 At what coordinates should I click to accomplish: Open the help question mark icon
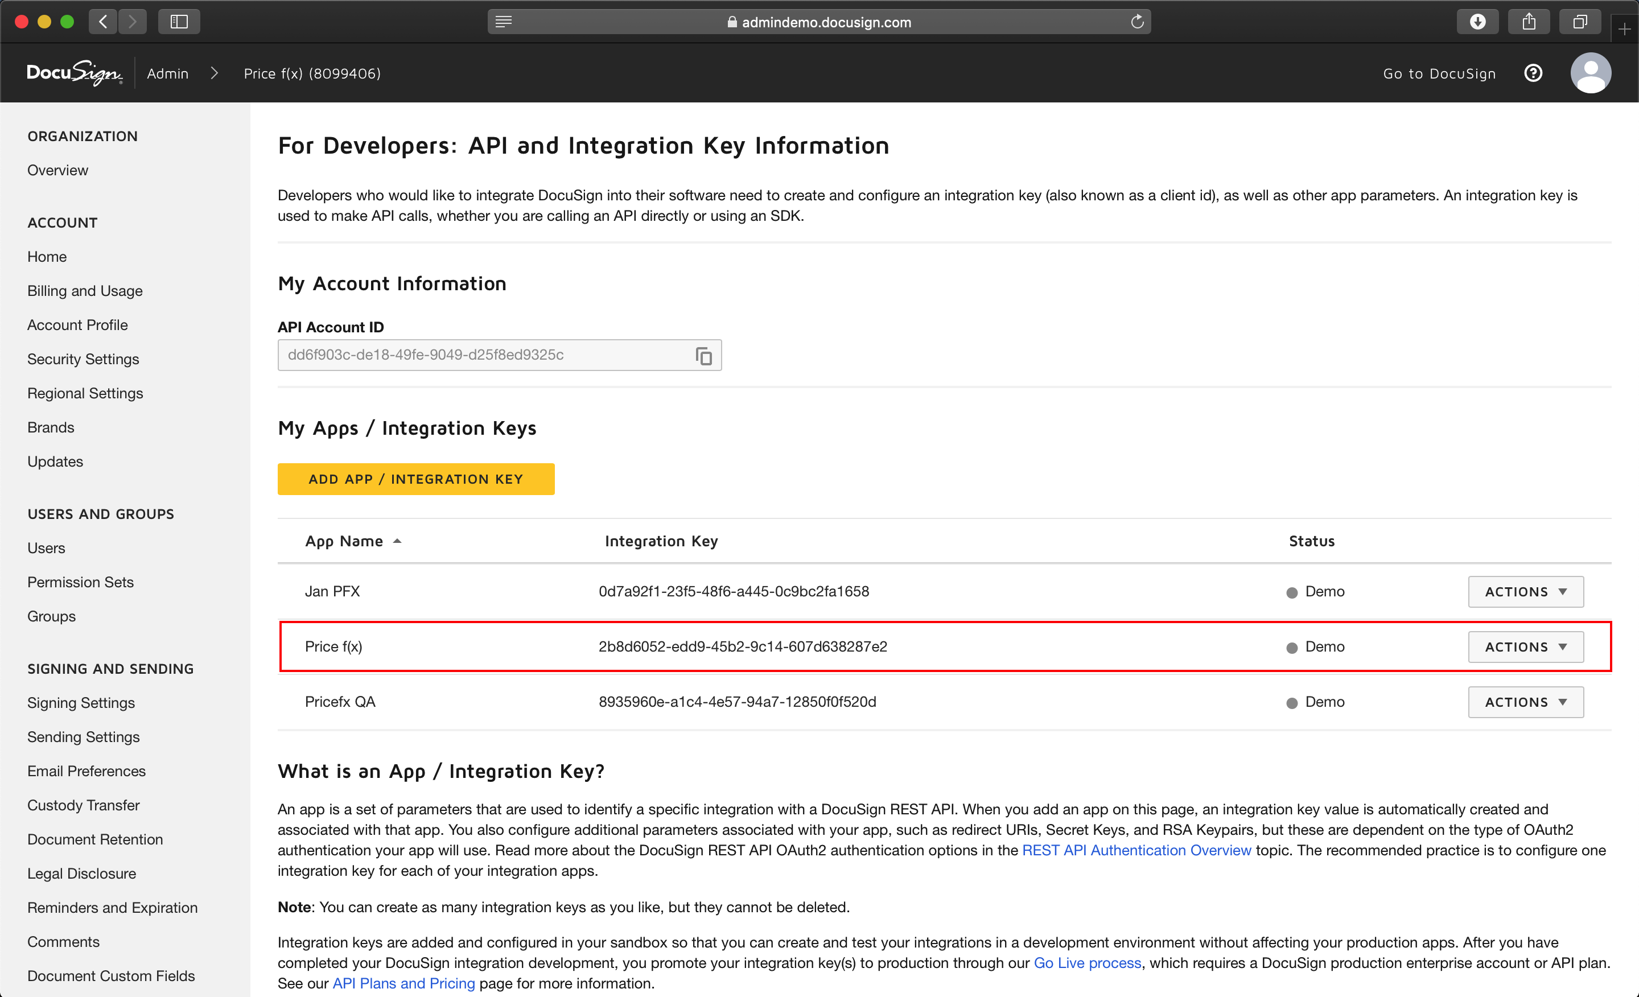coord(1533,73)
